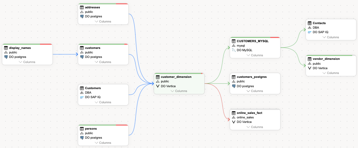
Task: Open Columns list for display_names
Action: (x=27, y=62)
